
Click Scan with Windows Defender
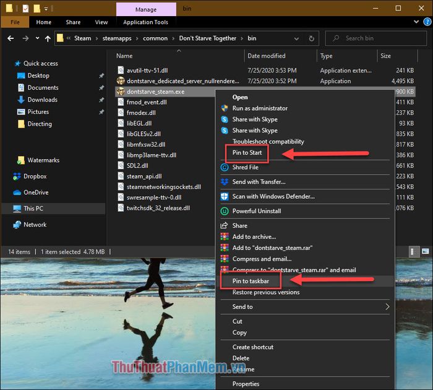[273, 196]
